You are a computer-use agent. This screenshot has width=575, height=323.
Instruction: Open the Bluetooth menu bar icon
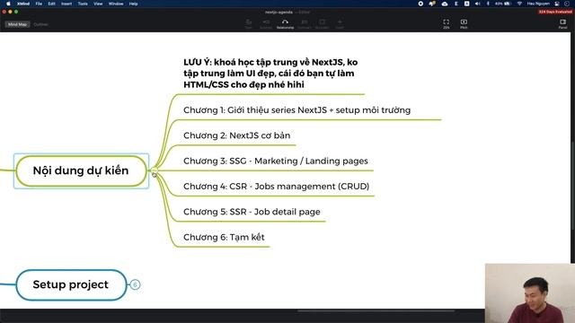[488, 4]
